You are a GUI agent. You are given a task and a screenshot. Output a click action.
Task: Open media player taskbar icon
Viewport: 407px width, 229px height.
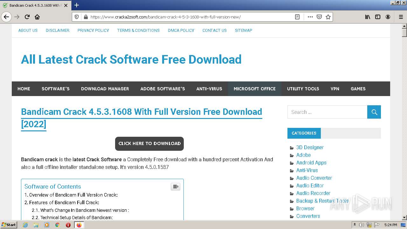(47, 225)
